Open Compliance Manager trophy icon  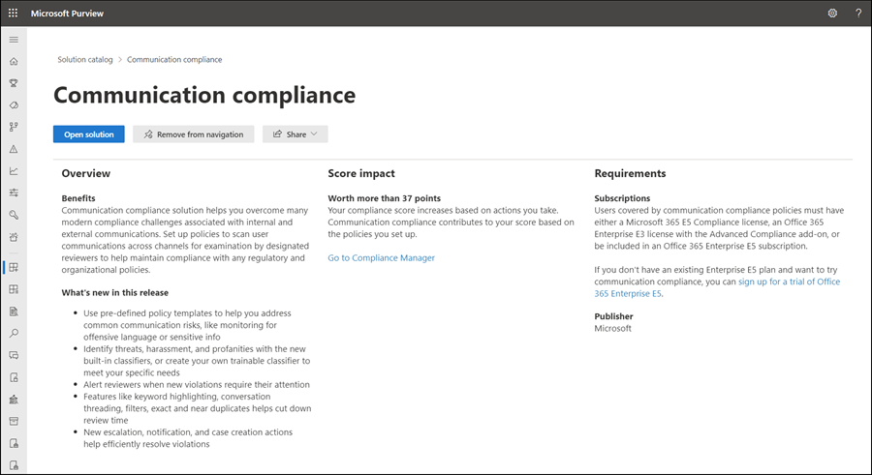coord(14,83)
